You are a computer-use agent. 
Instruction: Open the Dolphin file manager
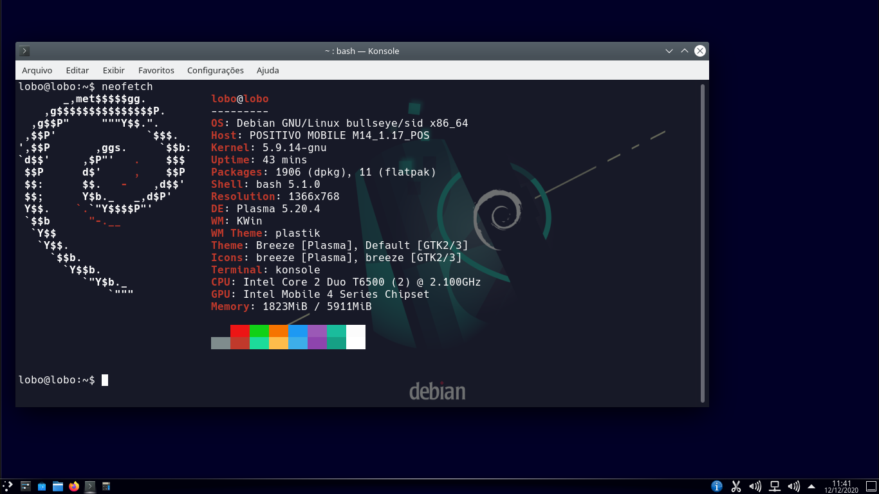pos(59,486)
